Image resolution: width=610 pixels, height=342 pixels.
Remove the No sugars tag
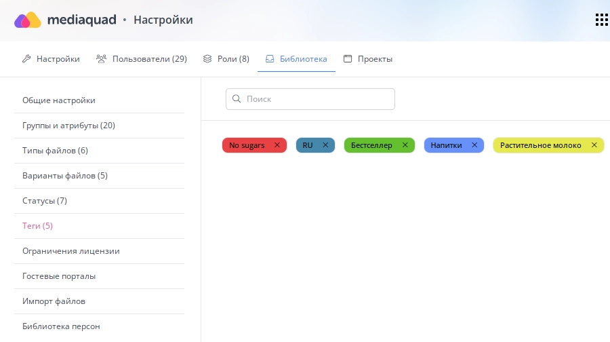[x=277, y=145]
